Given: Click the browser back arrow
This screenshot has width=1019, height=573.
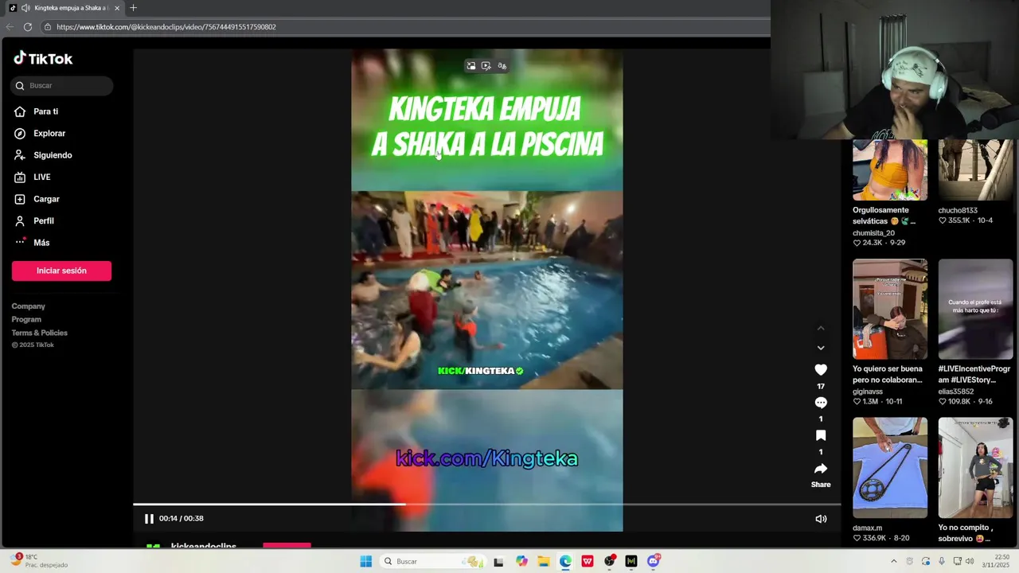Looking at the screenshot, I should 10,27.
